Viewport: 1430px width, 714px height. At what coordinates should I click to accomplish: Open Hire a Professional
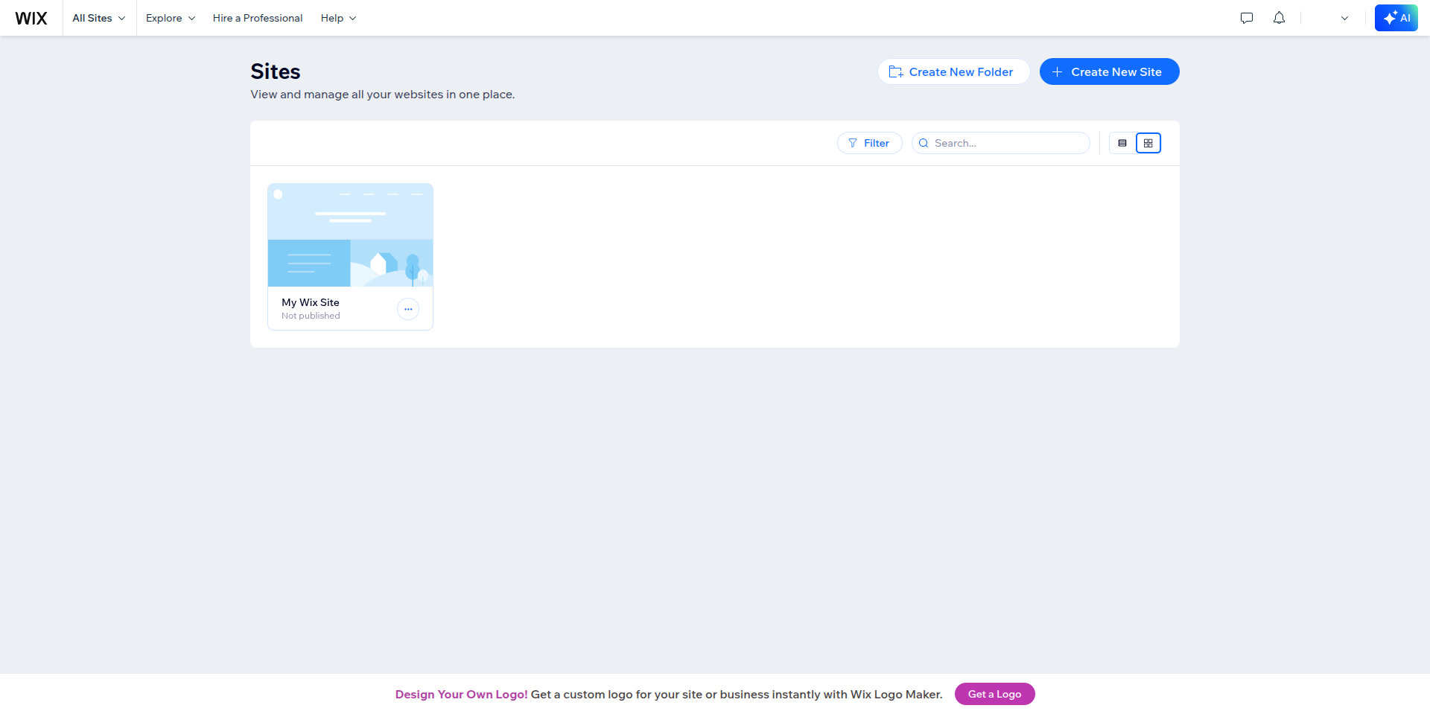[258, 18]
